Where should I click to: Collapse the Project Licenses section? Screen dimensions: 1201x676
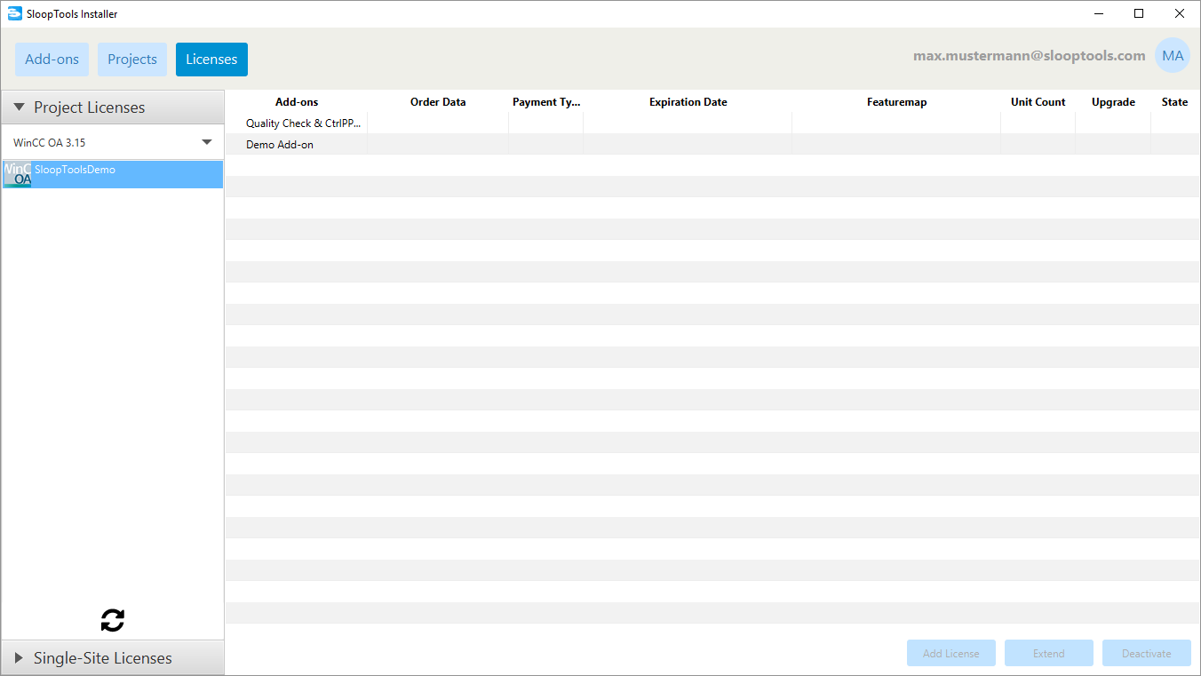113,107
